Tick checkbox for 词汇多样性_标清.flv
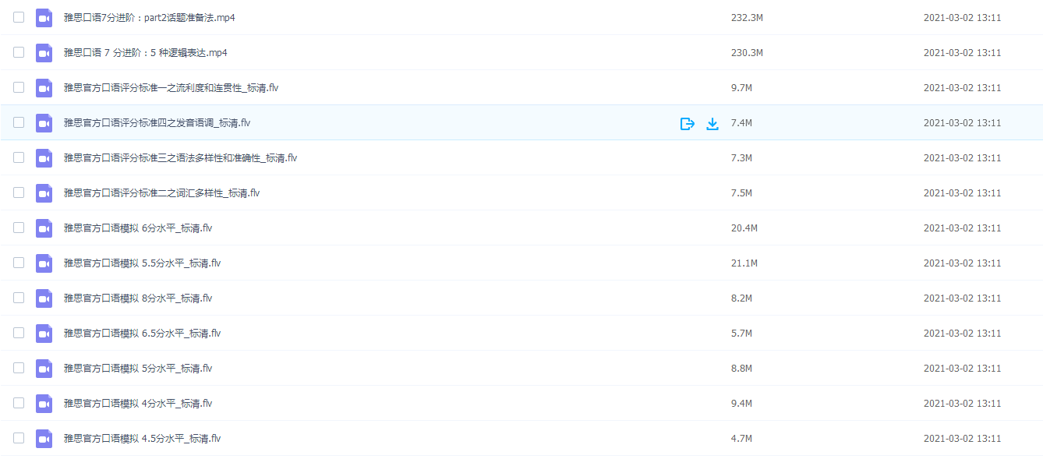Image resolution: width=1043 pixels, height=459 pixels. [x=19, y=192]
